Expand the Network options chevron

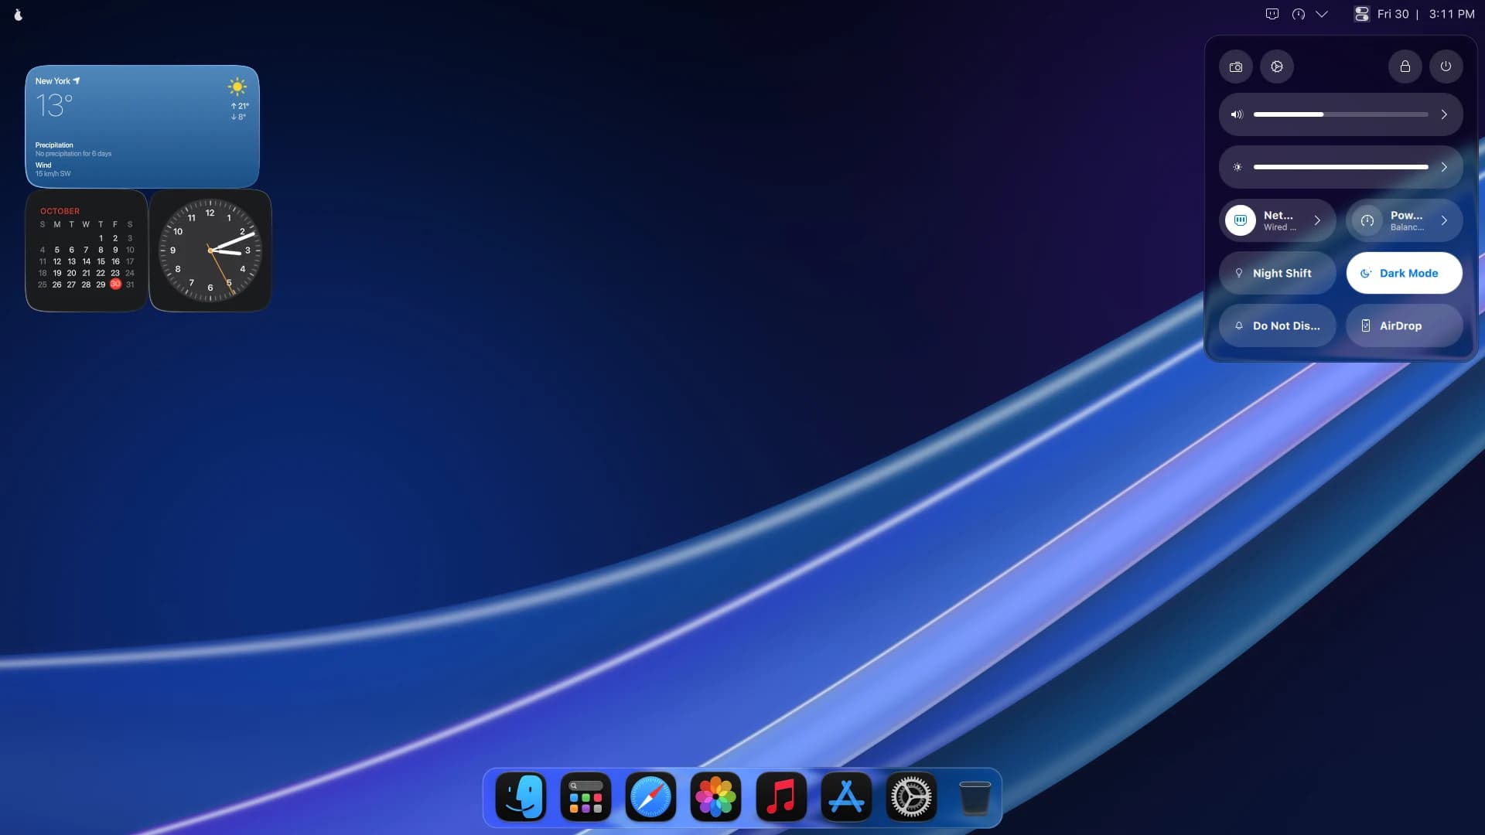point(1317,220)
